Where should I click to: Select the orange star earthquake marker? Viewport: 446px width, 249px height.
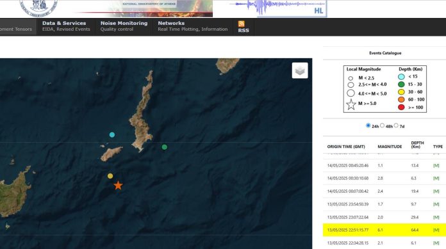pyautogui.click(x=118, y=186)
